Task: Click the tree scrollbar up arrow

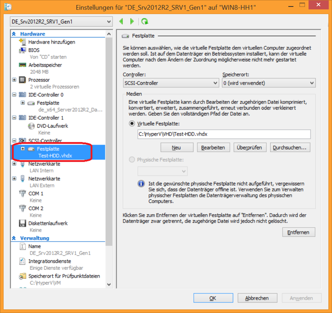Action: coord(109,34)
